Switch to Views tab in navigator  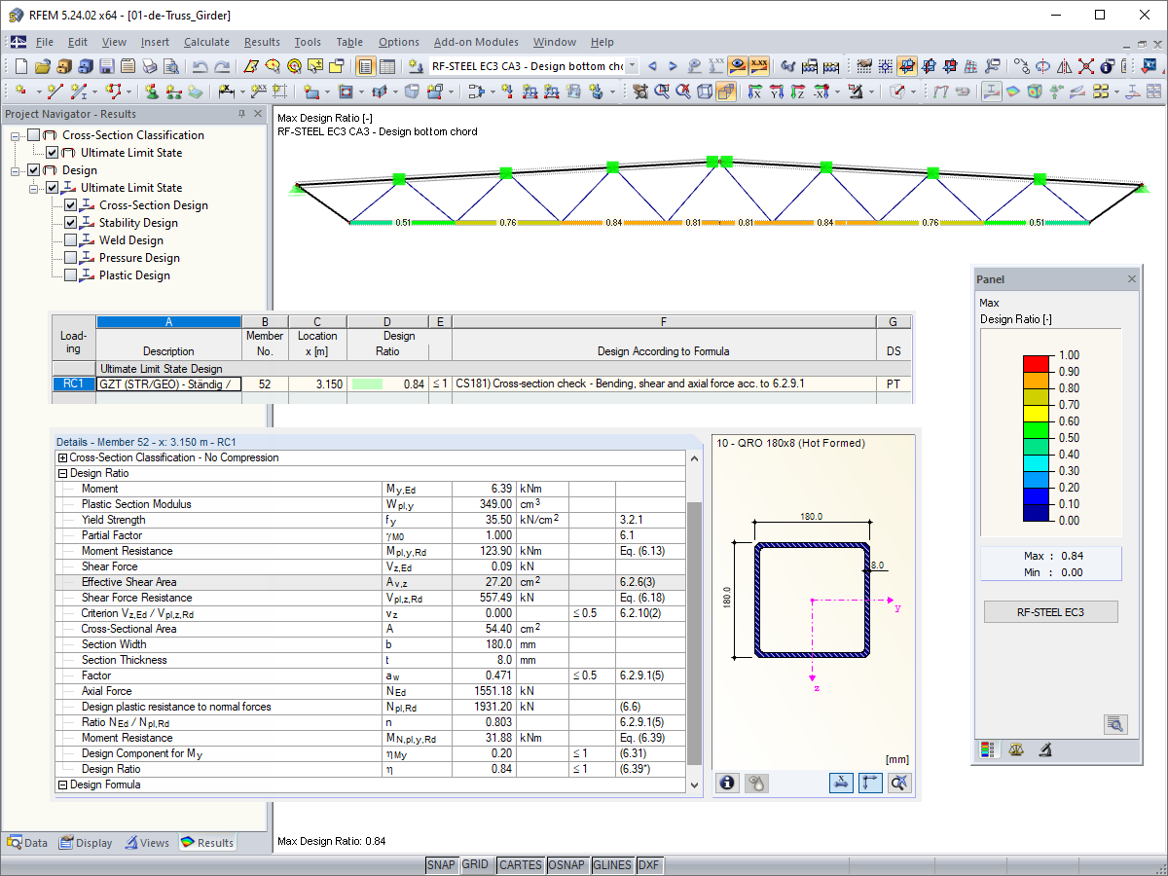click(x=147, y=843)
